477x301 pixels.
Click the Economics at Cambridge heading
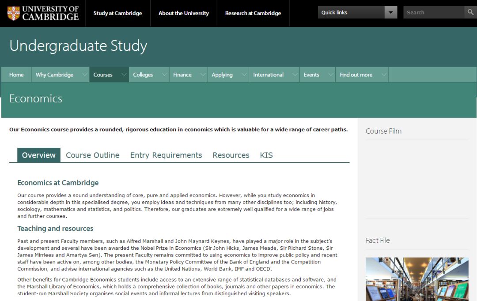tap(58, 183)
